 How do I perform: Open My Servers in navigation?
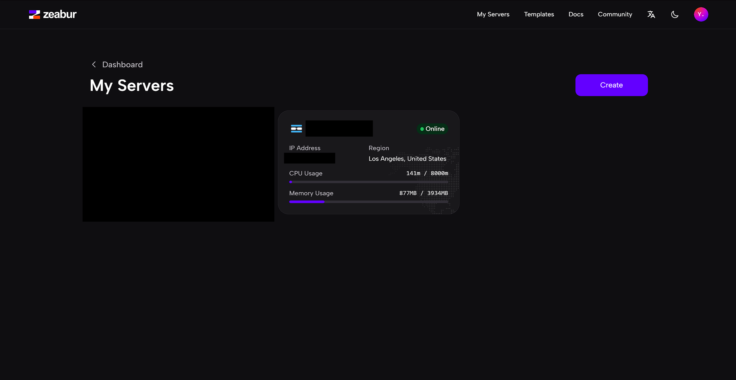click(493, 14)
